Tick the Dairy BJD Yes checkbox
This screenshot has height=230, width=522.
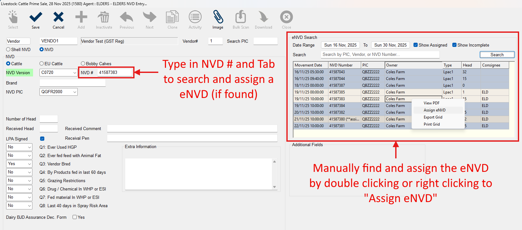click(x=74, y=217)
